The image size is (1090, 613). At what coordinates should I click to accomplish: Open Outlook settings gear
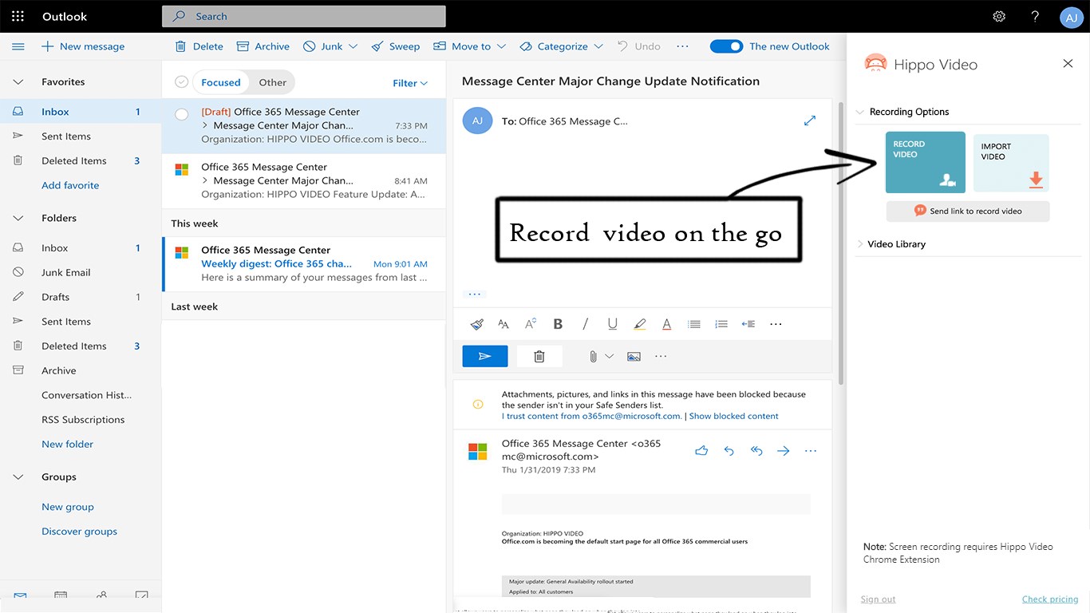click(x=999, y=16)
